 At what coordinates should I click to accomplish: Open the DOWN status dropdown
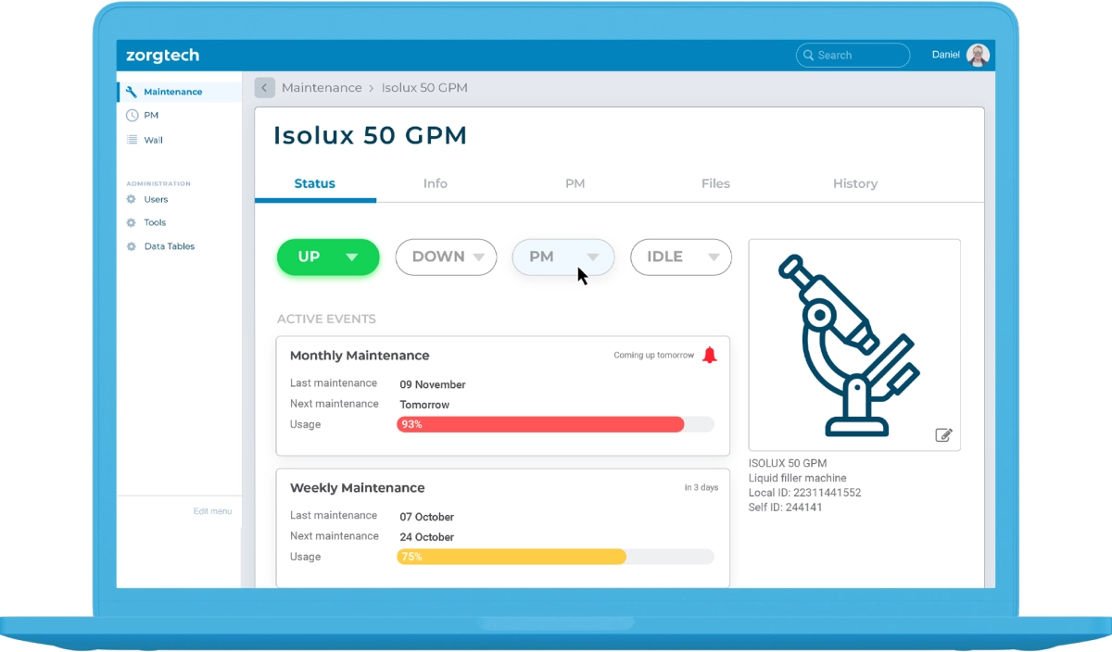(x=447, y=257)
